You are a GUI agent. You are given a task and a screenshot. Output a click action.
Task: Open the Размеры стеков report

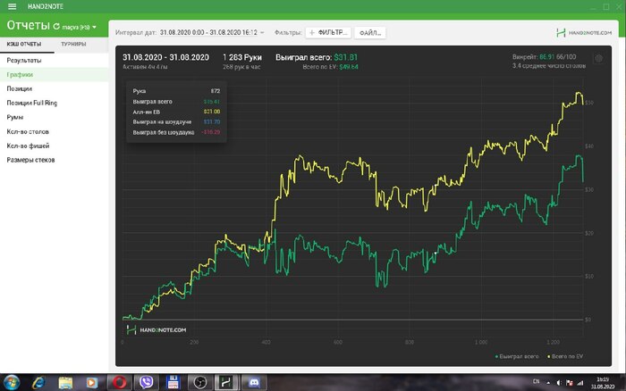point(54,160)
